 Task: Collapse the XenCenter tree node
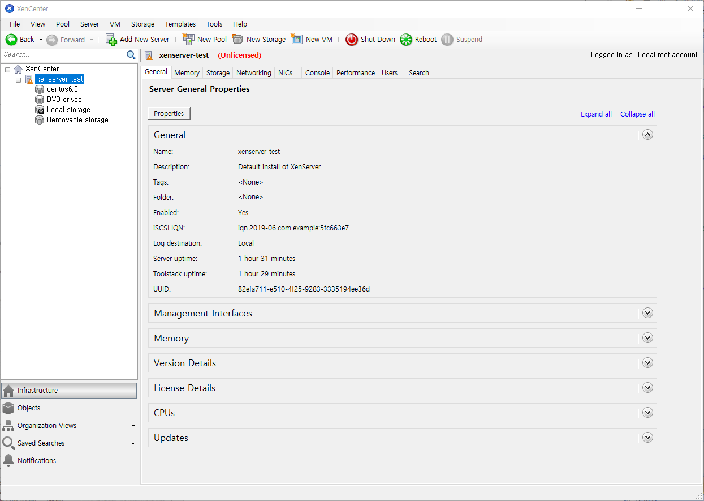(7, 69)
